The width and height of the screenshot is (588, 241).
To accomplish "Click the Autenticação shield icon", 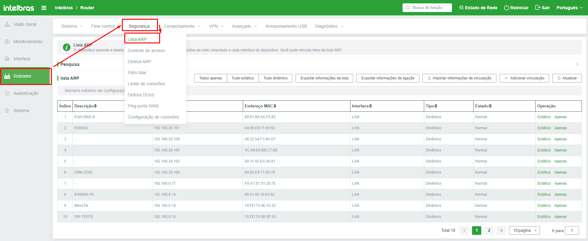I will click(x=7, y=93).
